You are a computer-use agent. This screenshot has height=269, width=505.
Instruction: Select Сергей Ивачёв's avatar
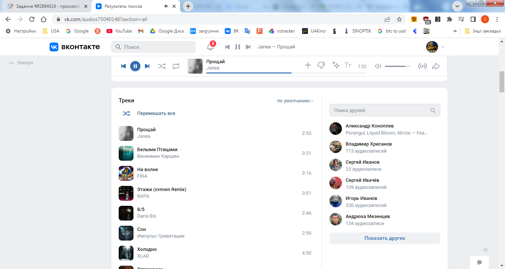(336, 183)
